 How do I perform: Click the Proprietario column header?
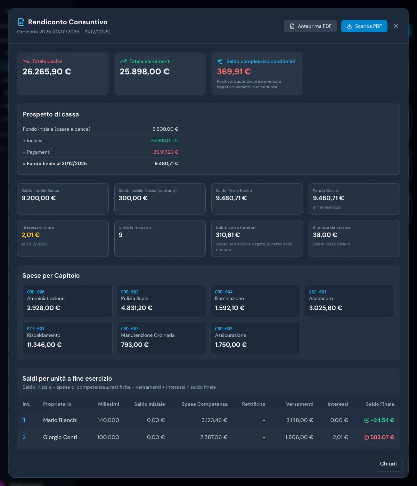tap(57, 404)
